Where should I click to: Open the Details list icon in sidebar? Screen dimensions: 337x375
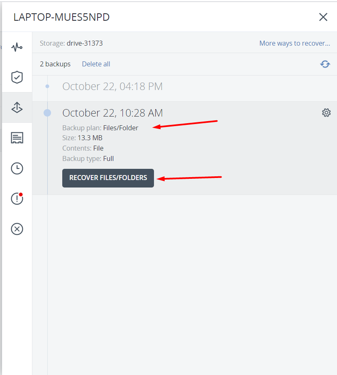[17, 138]
